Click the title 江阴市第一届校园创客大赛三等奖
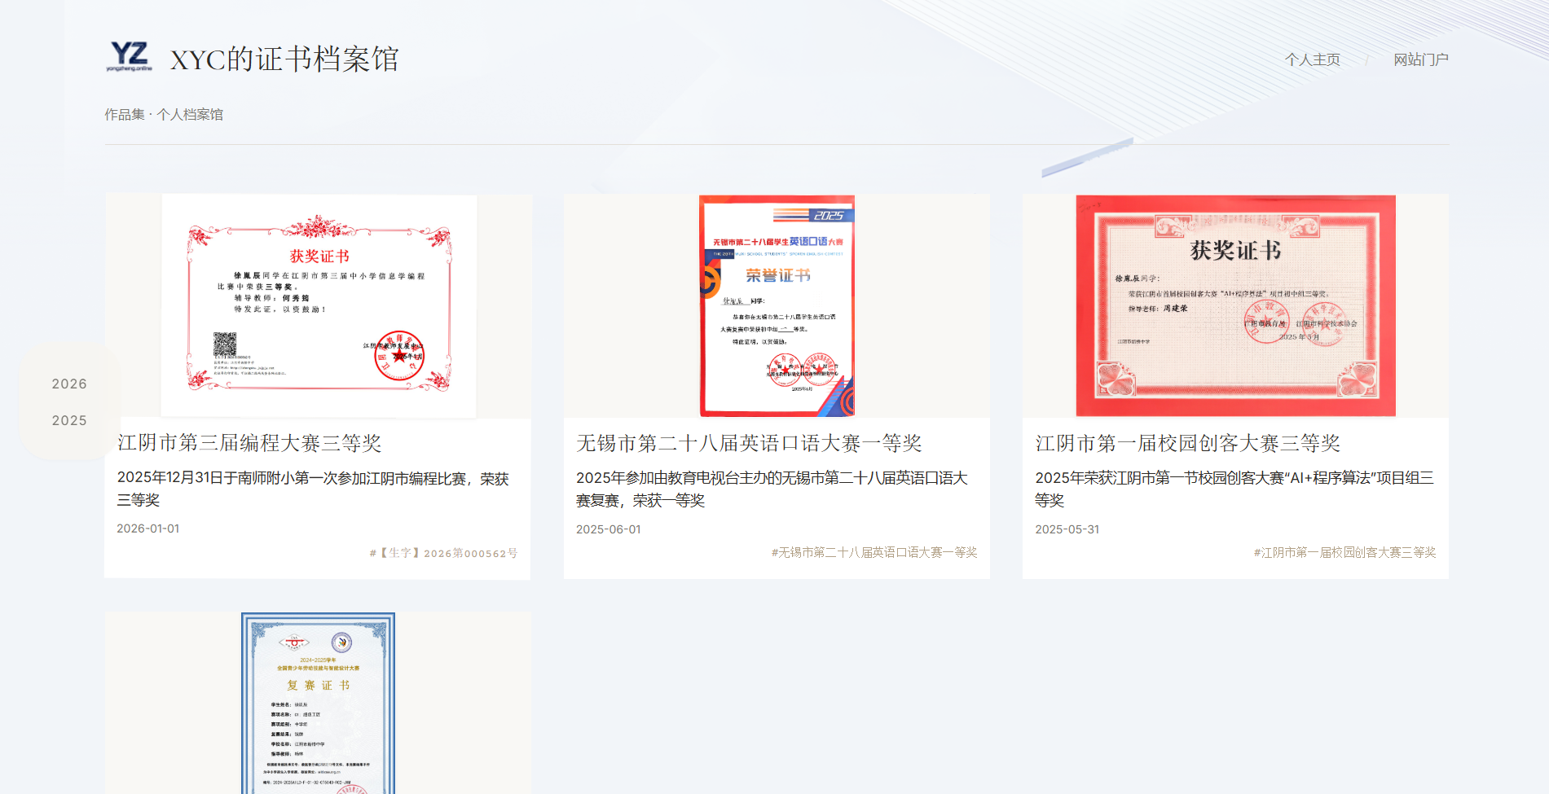The width and height of the screenshot is (1549, 794). [1188, 443]
